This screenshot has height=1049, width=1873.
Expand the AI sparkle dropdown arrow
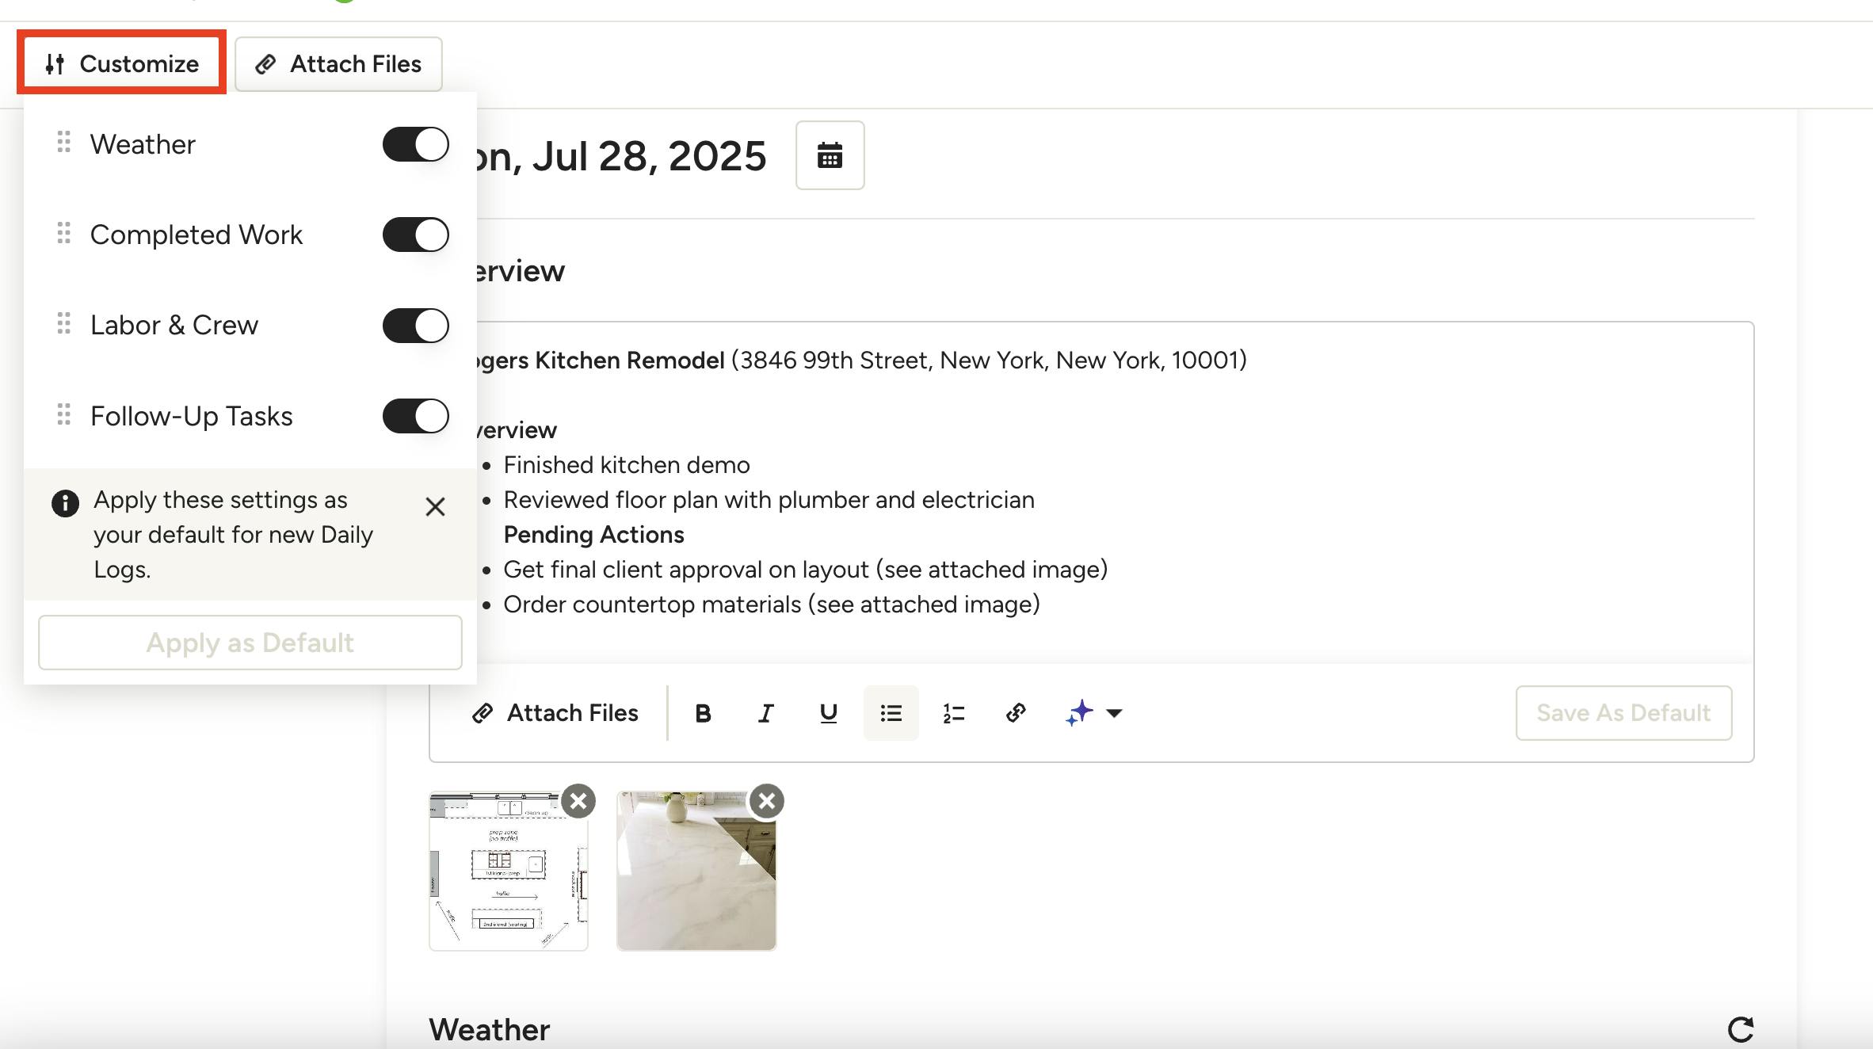[x=1114, y=713]
